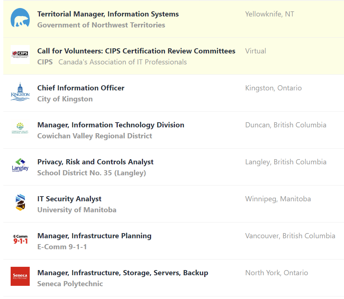Open Manager, Infrastructure Planning job posting
The image size is (344, 299).
(94, 236)
